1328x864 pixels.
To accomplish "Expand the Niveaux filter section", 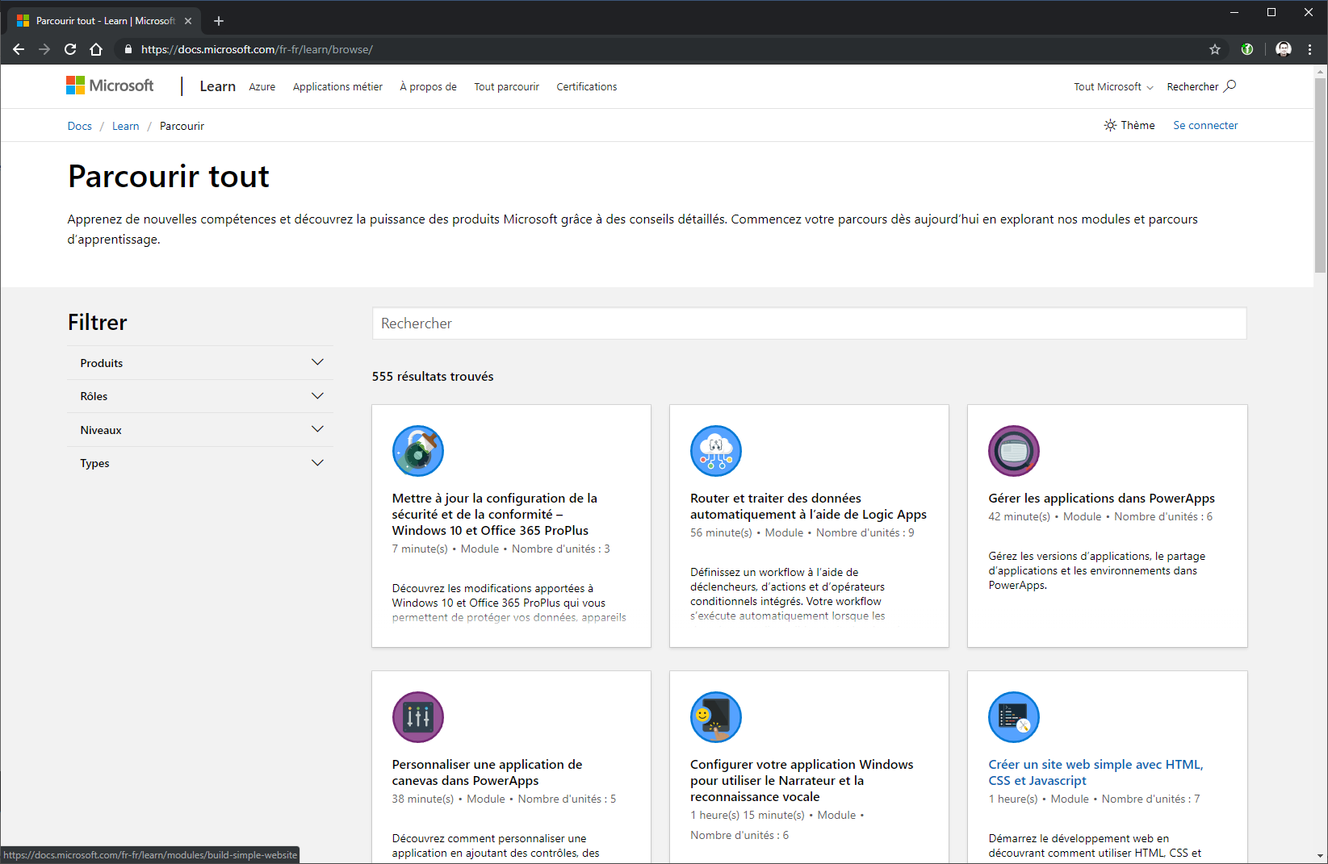I will coord(200,430).
